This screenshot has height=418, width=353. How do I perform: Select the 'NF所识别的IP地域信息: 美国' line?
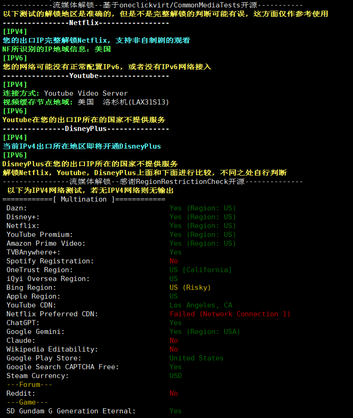[x=57, y=49]
